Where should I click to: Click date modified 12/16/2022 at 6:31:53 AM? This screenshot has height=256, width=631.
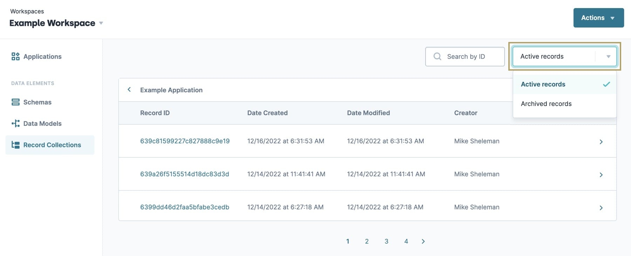coord(385,141)
